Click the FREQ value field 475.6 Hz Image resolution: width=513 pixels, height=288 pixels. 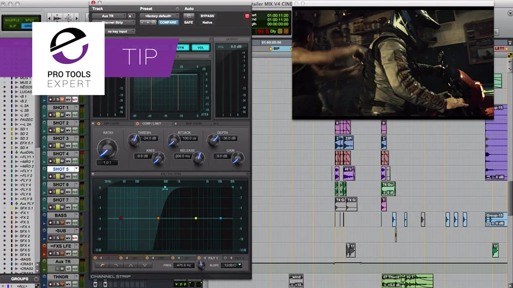(x=184, y=266)
